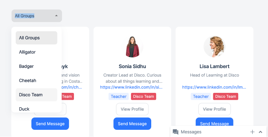
Task: Choose Duck from the group list
Action: point(36,109)
